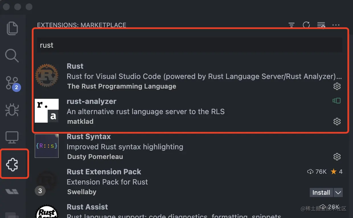Viewport: 353px width, 218px height.
Task: Open manage gear for Rust Syntax
Action: click(x=337, y=157)
